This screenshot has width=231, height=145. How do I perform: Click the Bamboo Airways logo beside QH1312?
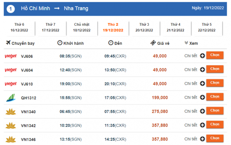11,98
